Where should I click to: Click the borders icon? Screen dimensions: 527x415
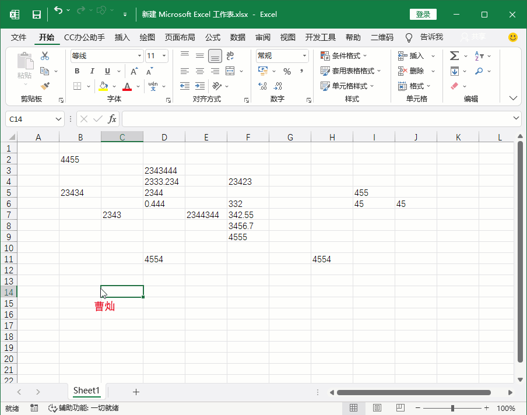(x=78, y=86)
